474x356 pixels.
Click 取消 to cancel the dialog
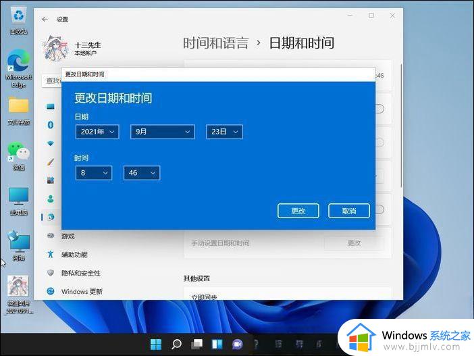click(349, 211)
